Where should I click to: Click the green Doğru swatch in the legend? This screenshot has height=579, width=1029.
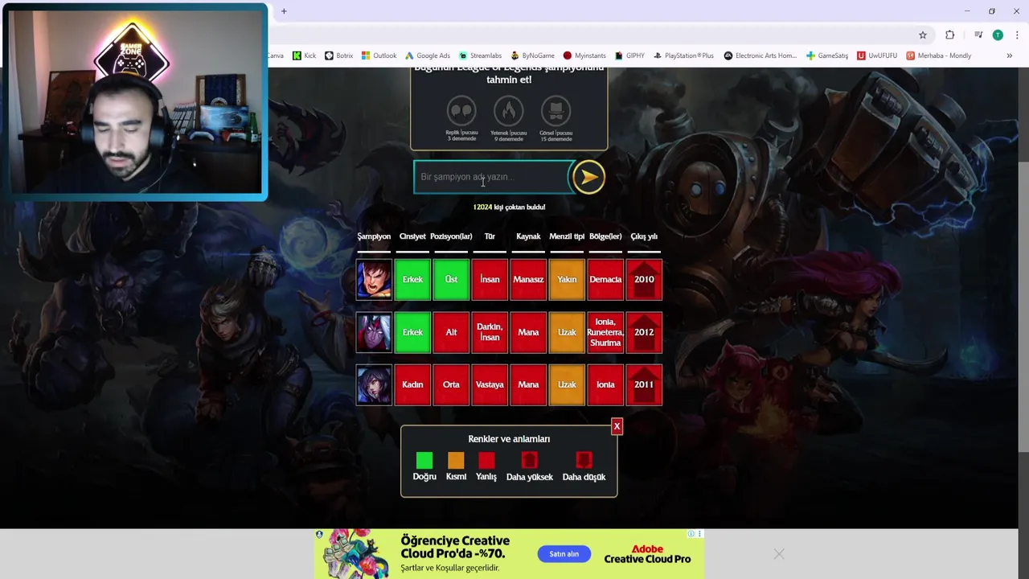[424, 460]
